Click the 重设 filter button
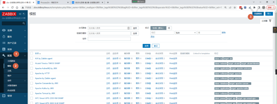This screenshot has width=277, height=104. 156,46
